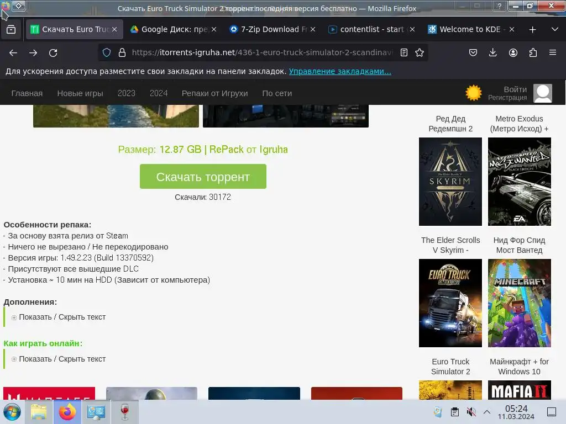
Task: Open 2023 games menu item
Action: 127,93
